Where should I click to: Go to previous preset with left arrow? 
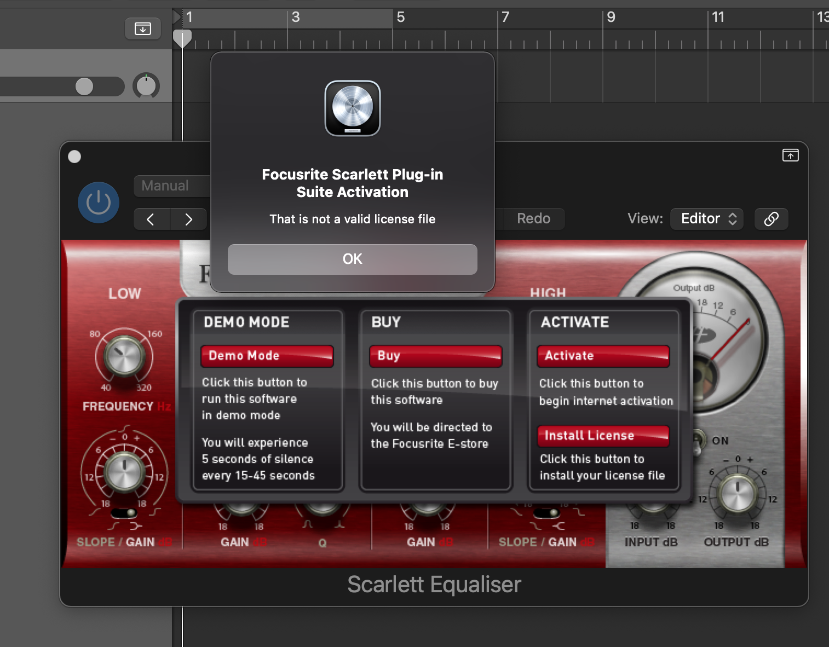point(152,219)
